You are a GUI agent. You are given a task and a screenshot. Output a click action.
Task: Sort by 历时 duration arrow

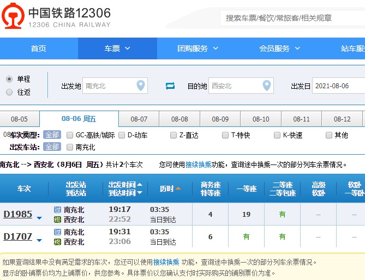(178, 189)
